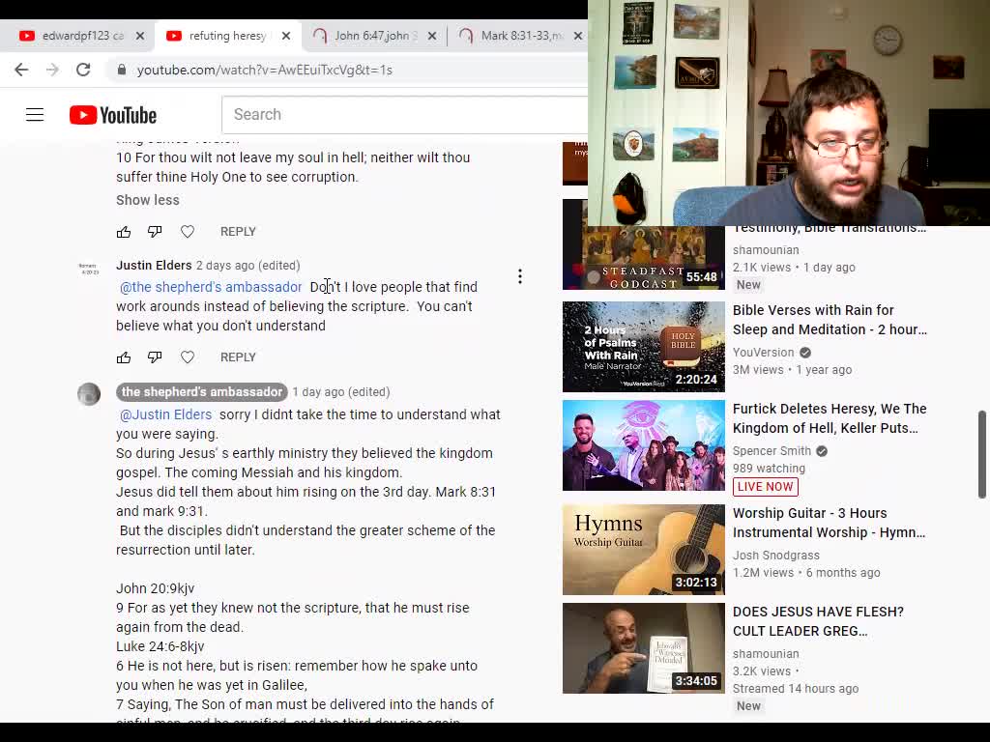Focus the YouTube Search field
The height and width of the screenshot is (742, 990).
click(x=404, y=115)
